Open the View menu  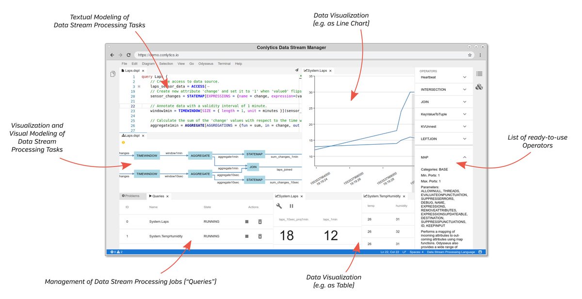tap(181, 64)
